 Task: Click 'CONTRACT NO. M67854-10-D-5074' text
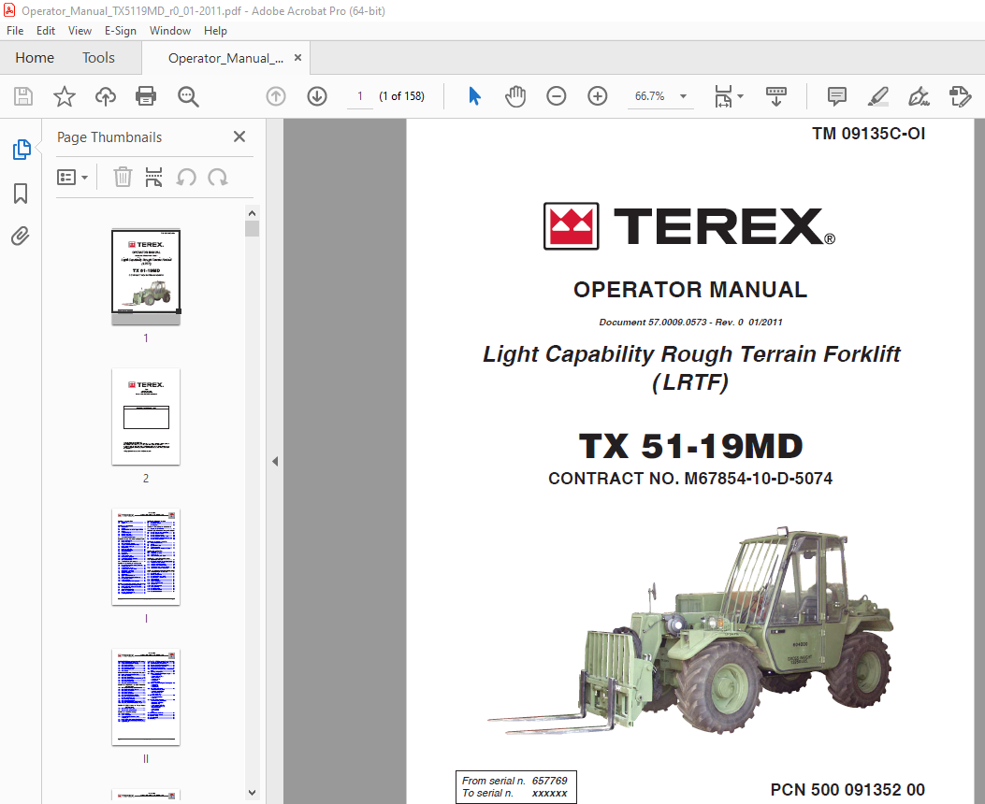689,479
